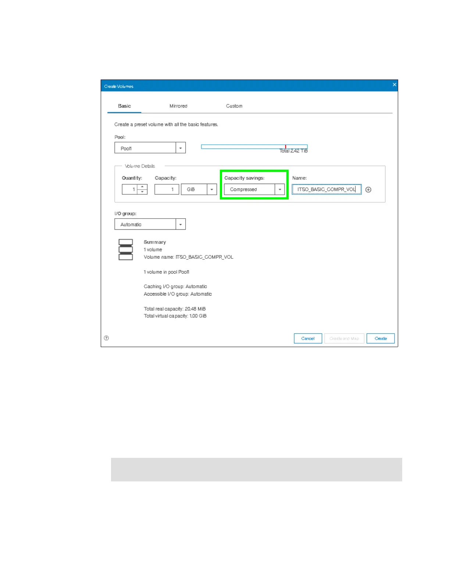Open the Custom tab
This screenshot has height=583, width=450.
point(234,106)
